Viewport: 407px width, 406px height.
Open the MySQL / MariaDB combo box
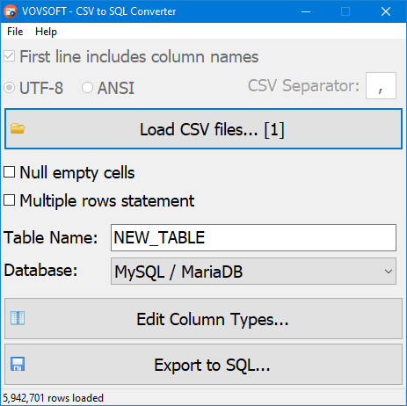coord(253,272)
